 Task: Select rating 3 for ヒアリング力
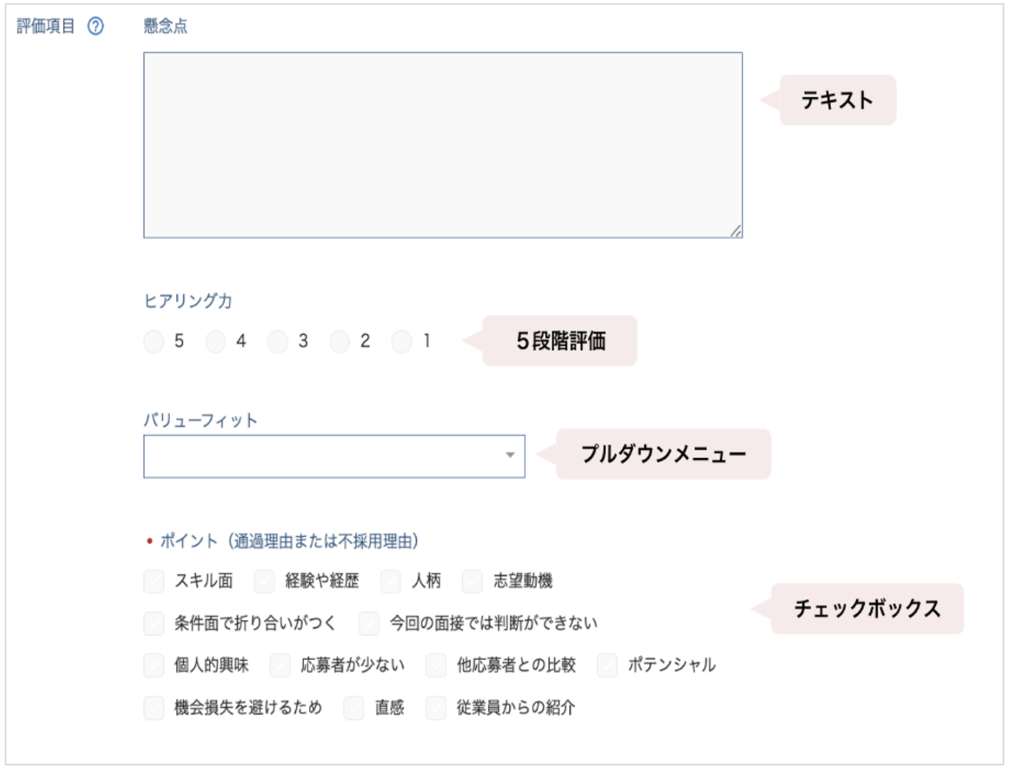[x=277, y=341]
